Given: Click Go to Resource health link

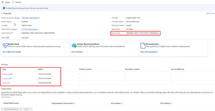Looking at the screenshot, I should click(x=12, y=52).
